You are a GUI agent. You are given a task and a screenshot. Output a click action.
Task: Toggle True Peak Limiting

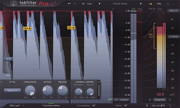51,106
